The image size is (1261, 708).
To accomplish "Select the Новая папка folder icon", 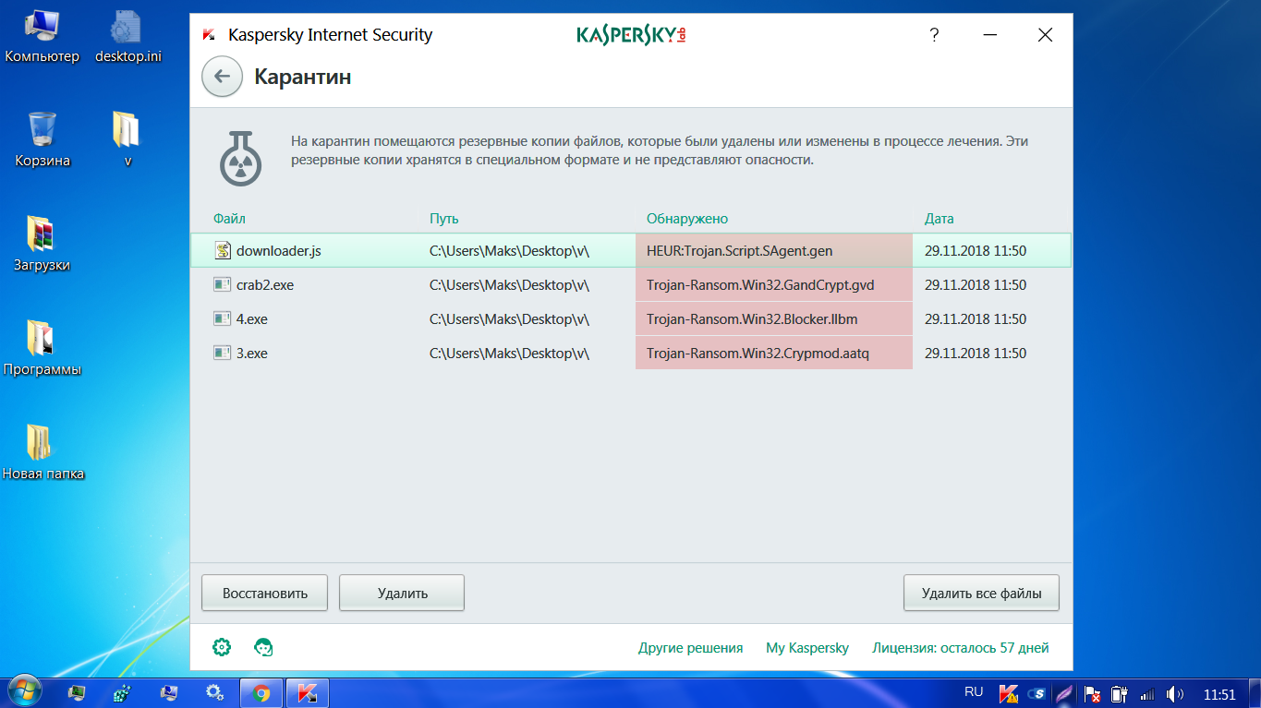I will tap(42, 453).
